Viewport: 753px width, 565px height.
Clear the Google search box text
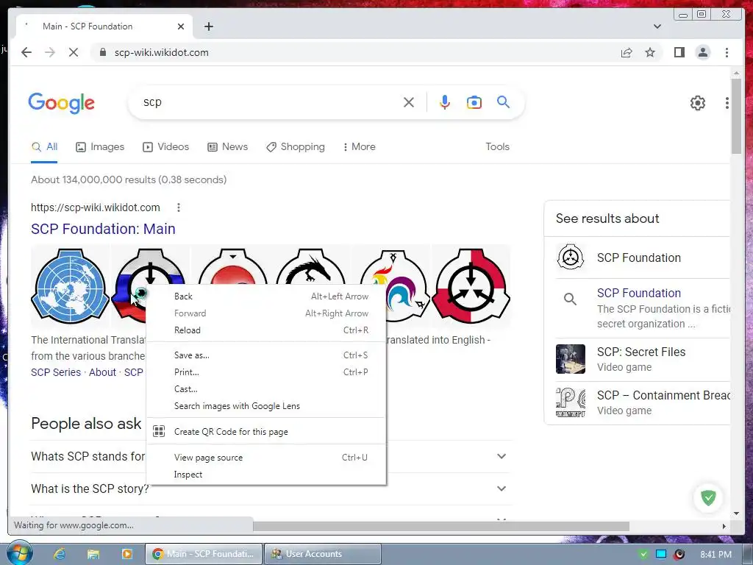click(409, 102)
